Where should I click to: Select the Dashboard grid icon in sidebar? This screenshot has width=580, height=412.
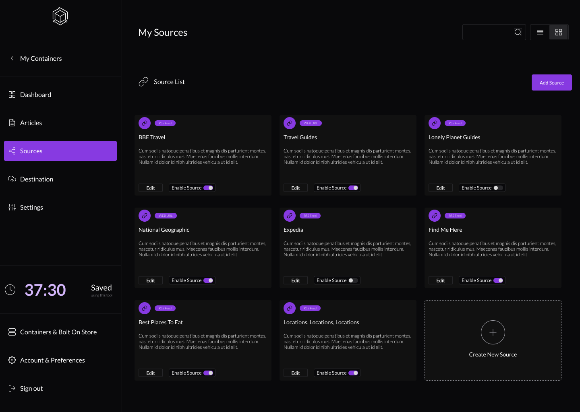click(12, 94)
